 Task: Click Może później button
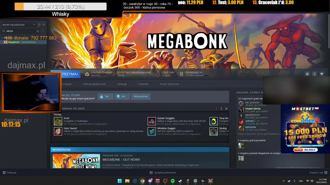point(141,97)
